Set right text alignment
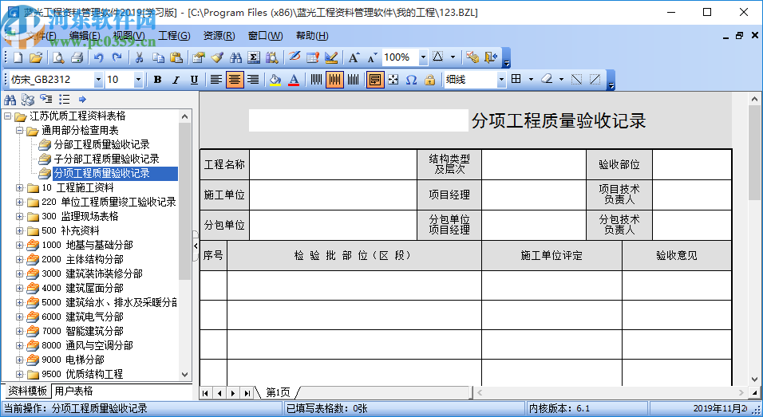Screen dimensions: 763x417 [253, 80]
